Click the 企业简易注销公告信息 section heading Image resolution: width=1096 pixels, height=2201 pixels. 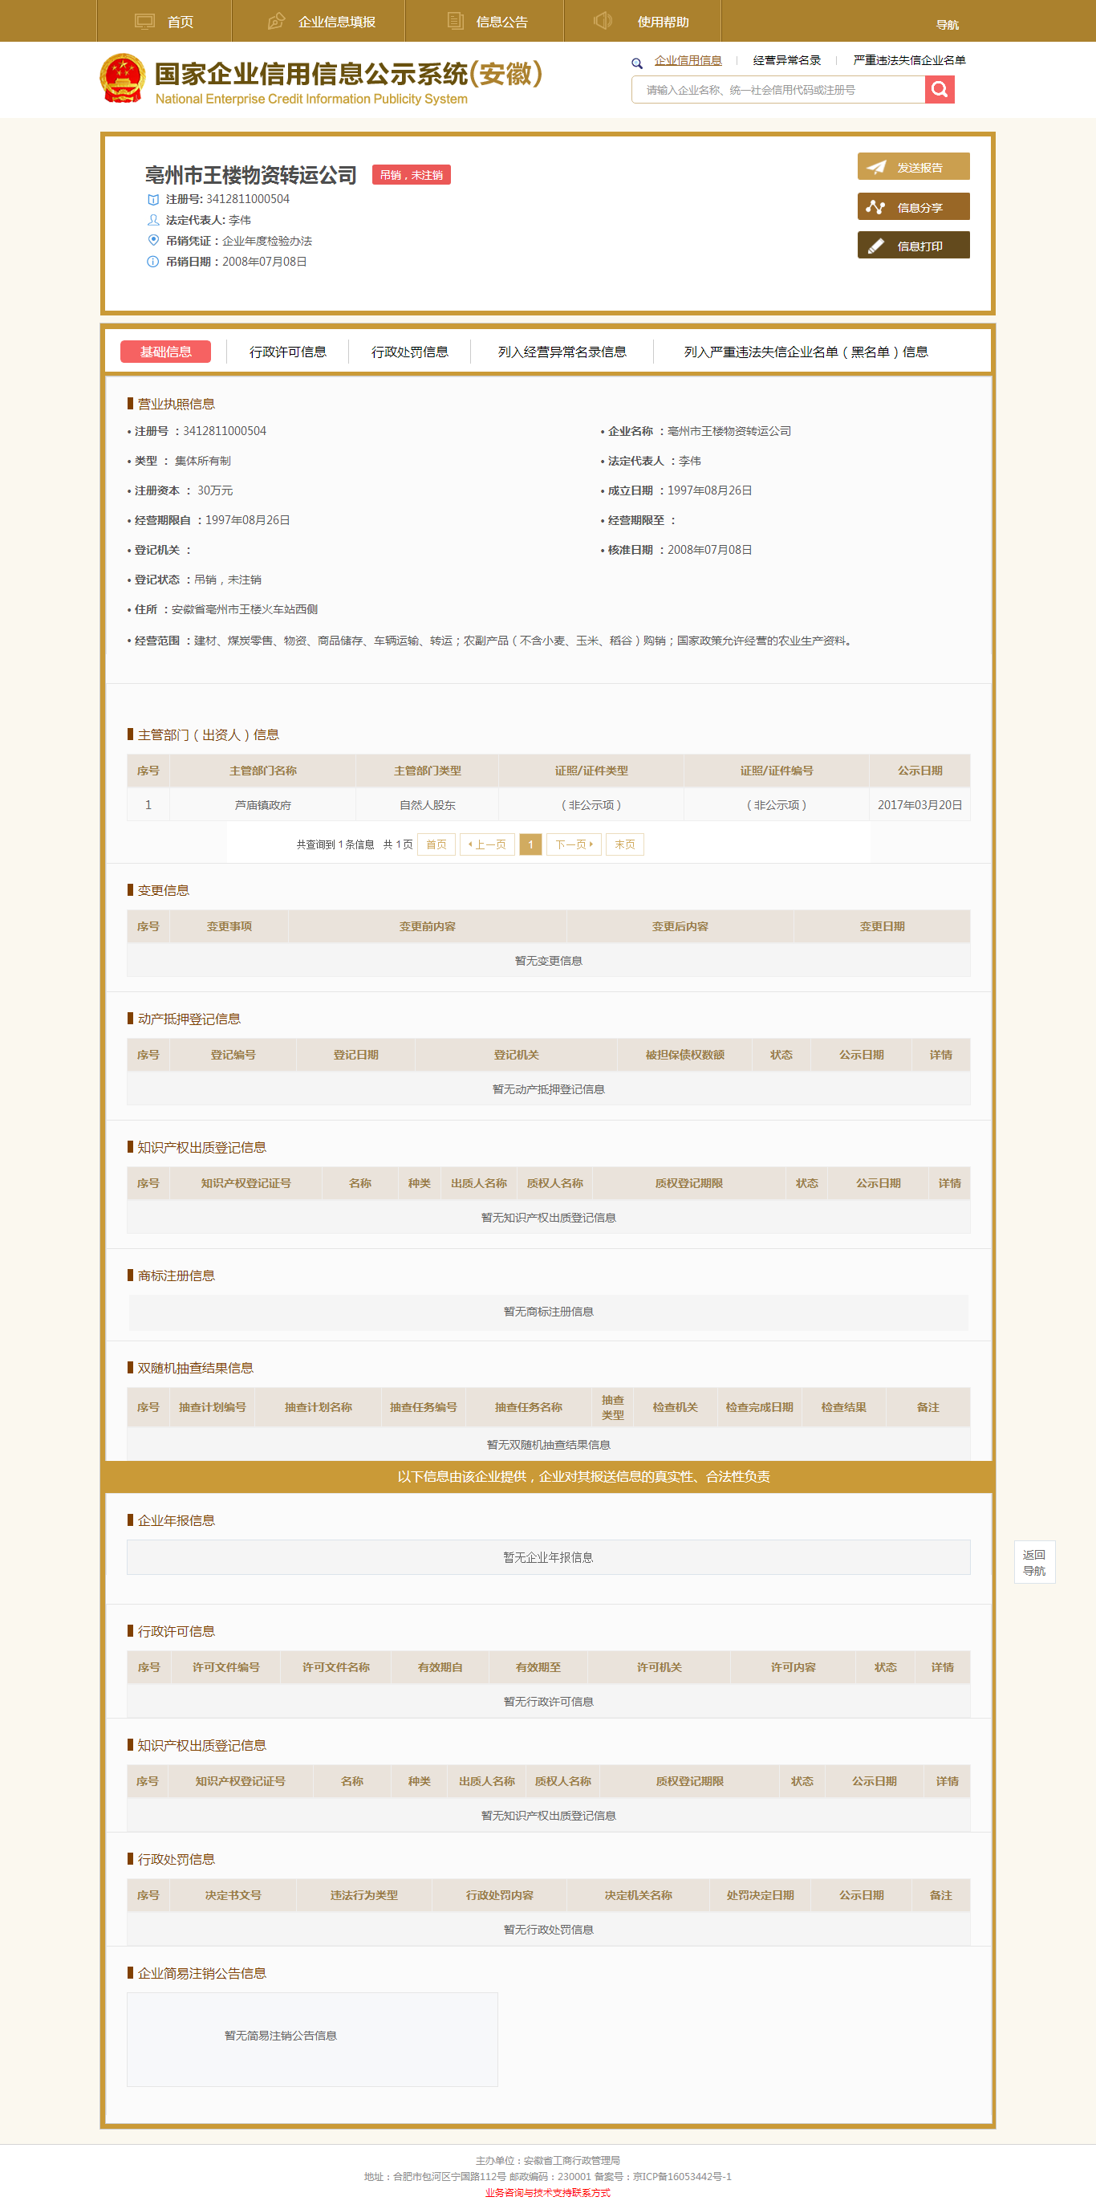coord(201,1974)
